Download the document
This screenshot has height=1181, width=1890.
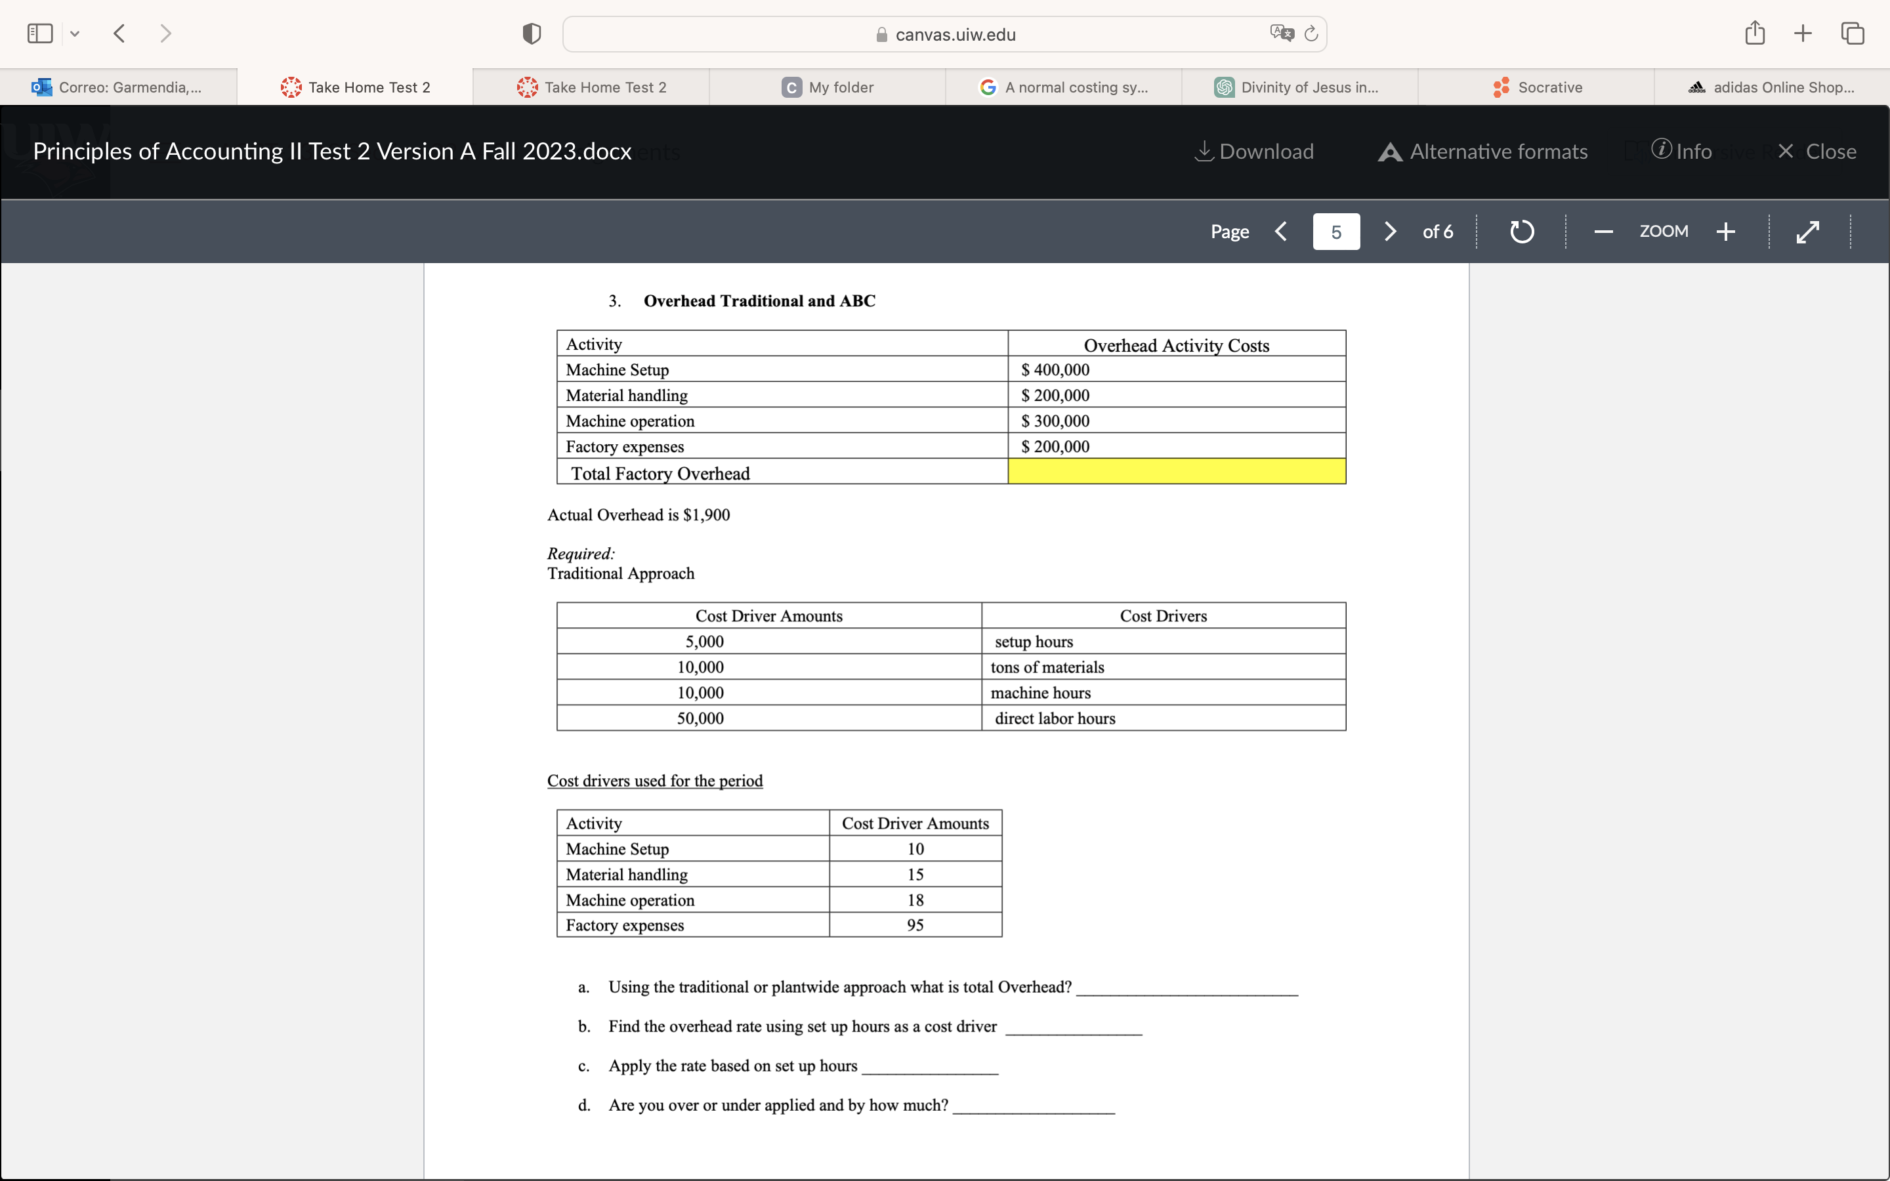click(x=1254, y=152)
